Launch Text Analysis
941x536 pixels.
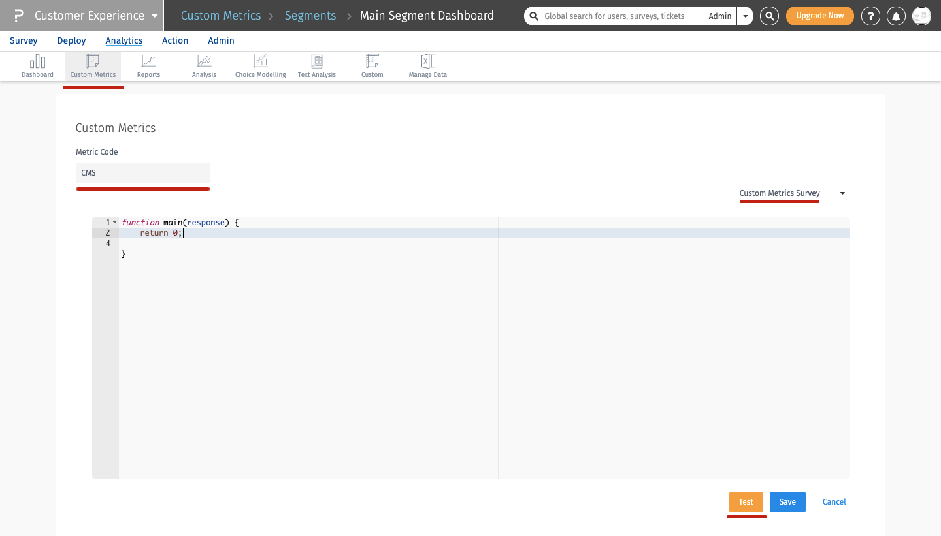[x=316, y=65]
